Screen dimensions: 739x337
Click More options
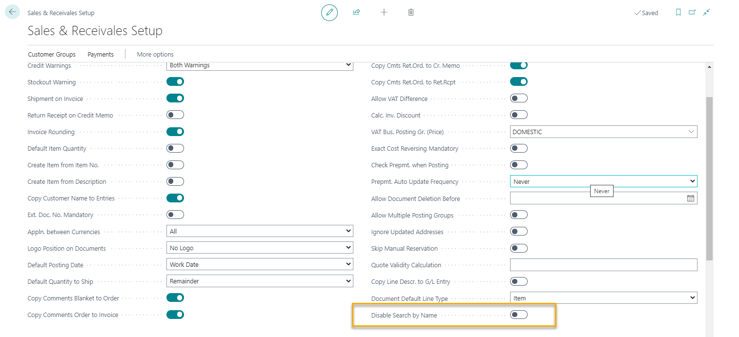tap(155, 54)
